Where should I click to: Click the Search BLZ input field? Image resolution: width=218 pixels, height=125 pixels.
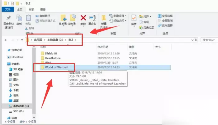coord(209,40)
